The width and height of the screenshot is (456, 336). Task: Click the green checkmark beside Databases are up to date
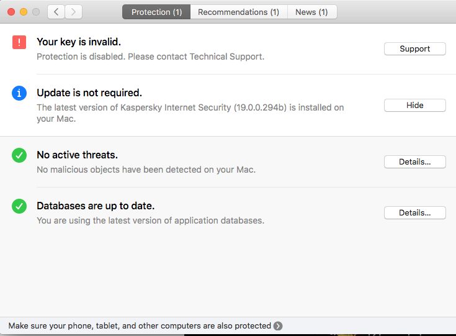pos(19,206)
